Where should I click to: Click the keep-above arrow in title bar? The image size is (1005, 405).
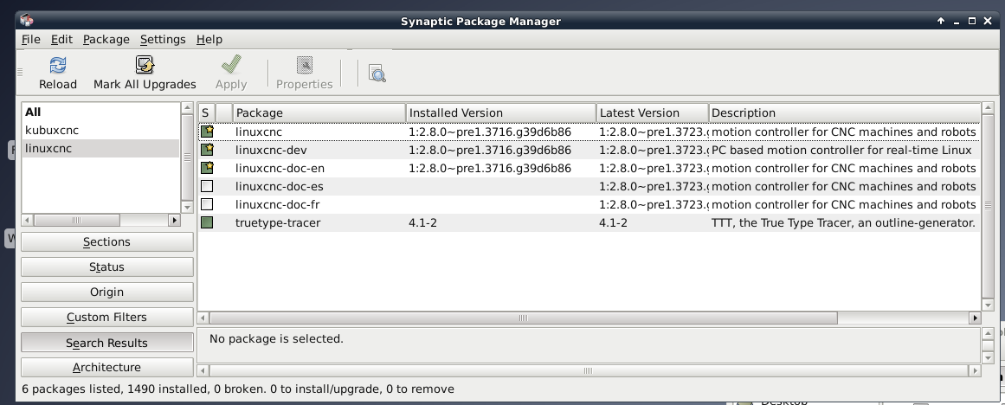pyautogui.click(x=941, y=21)
